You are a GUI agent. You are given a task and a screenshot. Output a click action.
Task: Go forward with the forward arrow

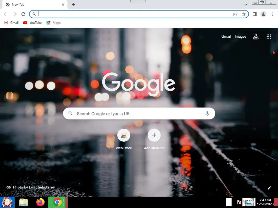click(15, 14)
